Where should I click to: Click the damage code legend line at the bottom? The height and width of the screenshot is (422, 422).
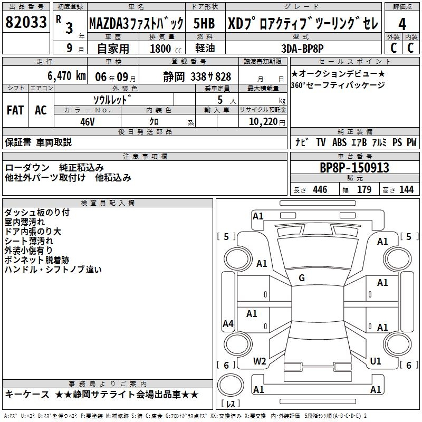[185, 416]
